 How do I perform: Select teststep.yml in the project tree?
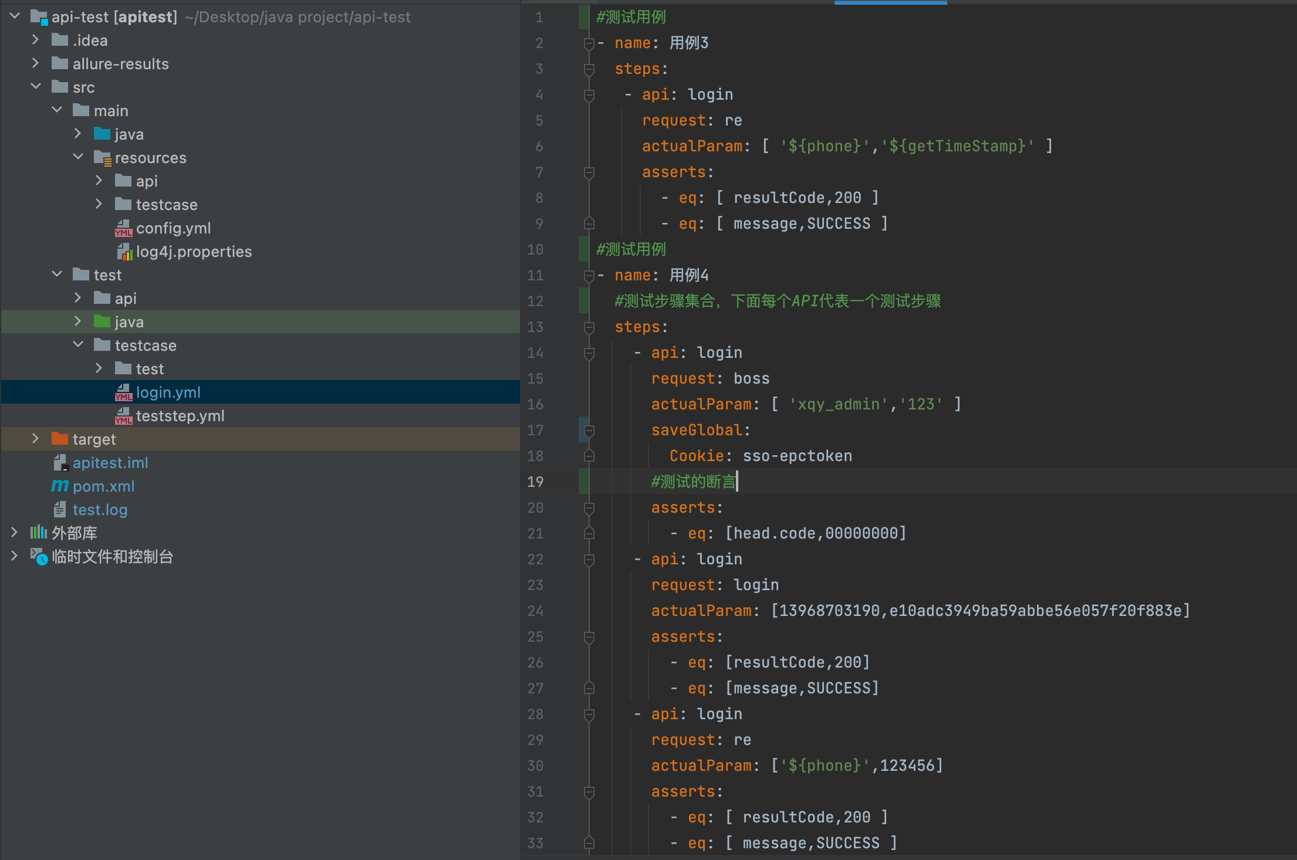pyautogui.click(x=261, y=415)
